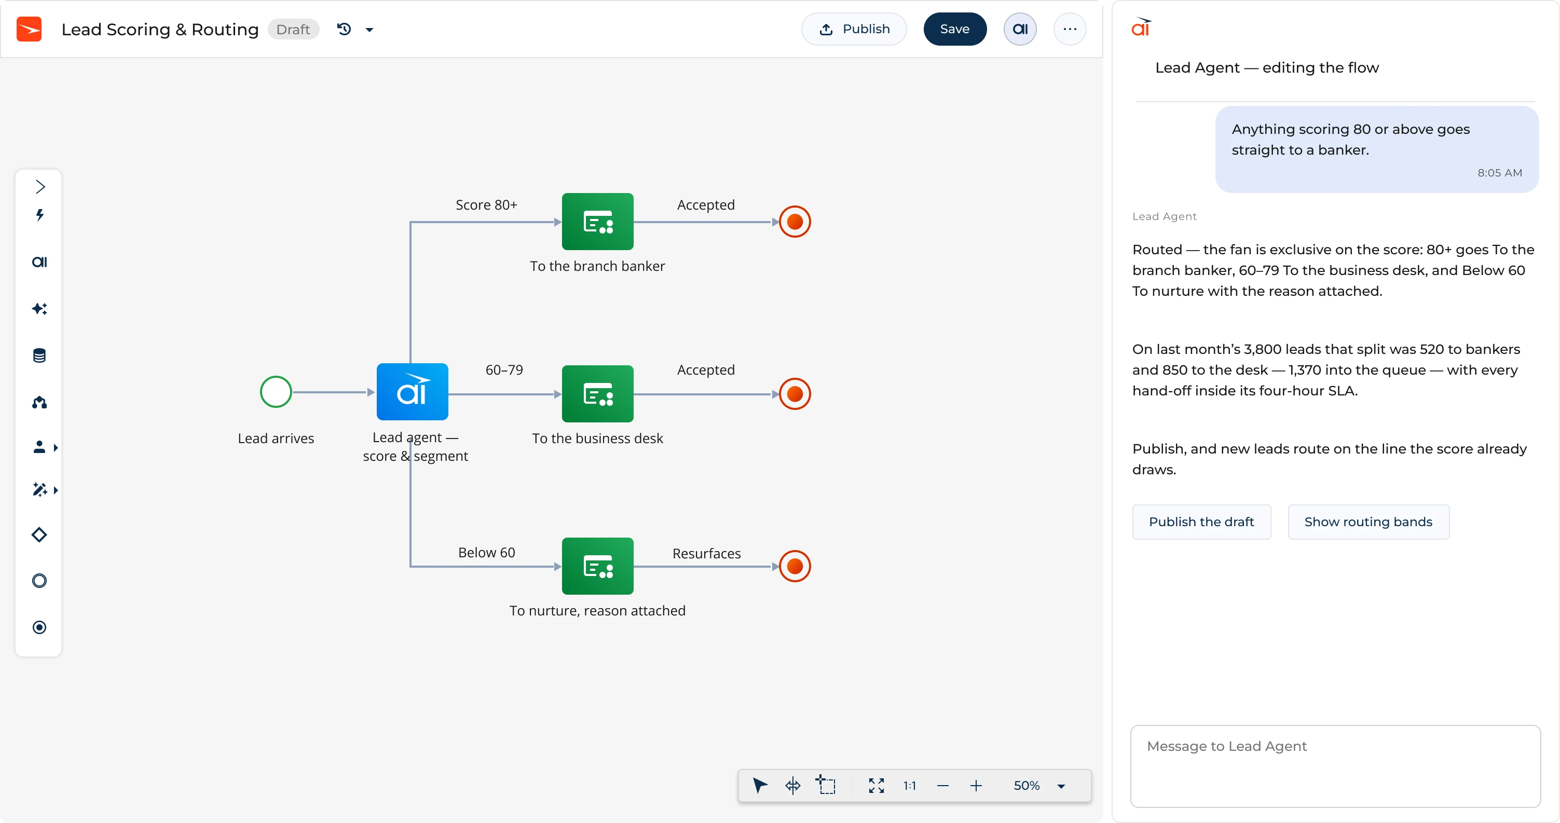Select the Lead arrives start node
This screenshot has height=823, width=1560.
click(276, 392)
